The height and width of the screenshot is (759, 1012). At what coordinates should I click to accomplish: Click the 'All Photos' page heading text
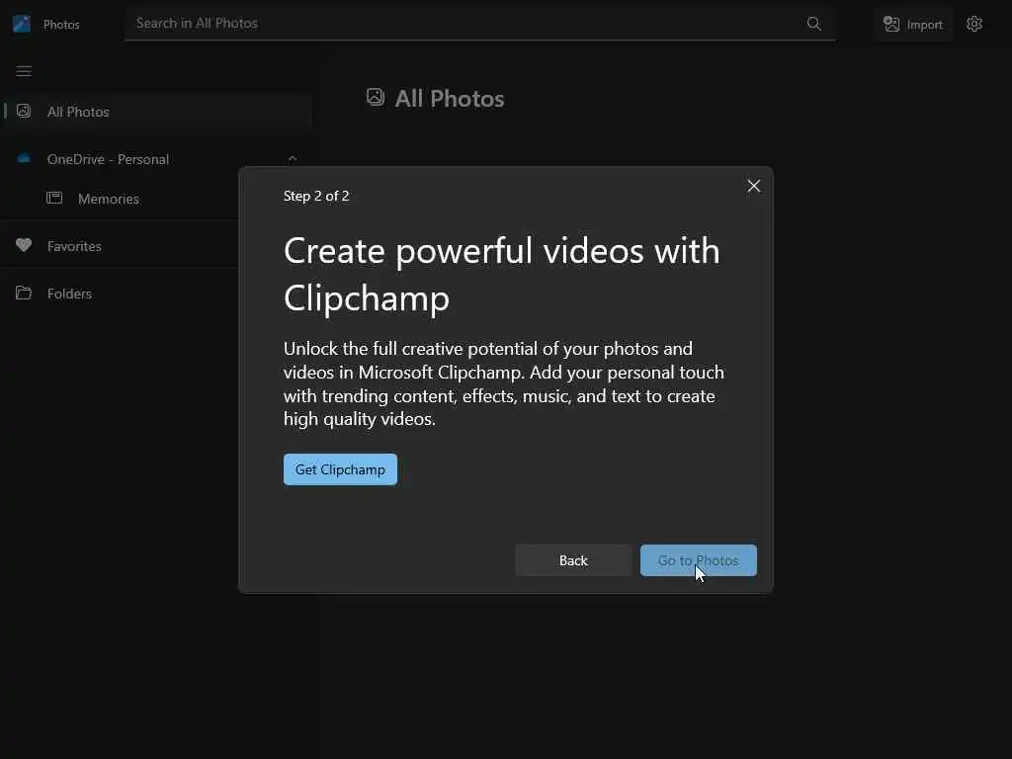tap(450, 99)
